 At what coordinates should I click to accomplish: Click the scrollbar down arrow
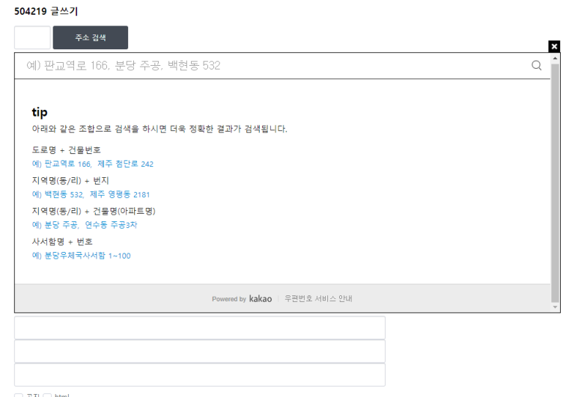click(555, 307)
